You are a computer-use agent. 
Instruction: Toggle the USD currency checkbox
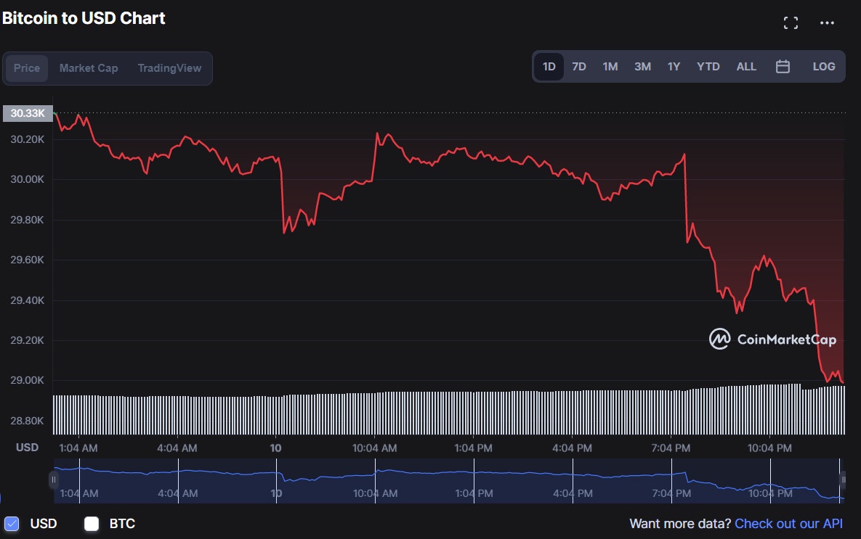12,524
